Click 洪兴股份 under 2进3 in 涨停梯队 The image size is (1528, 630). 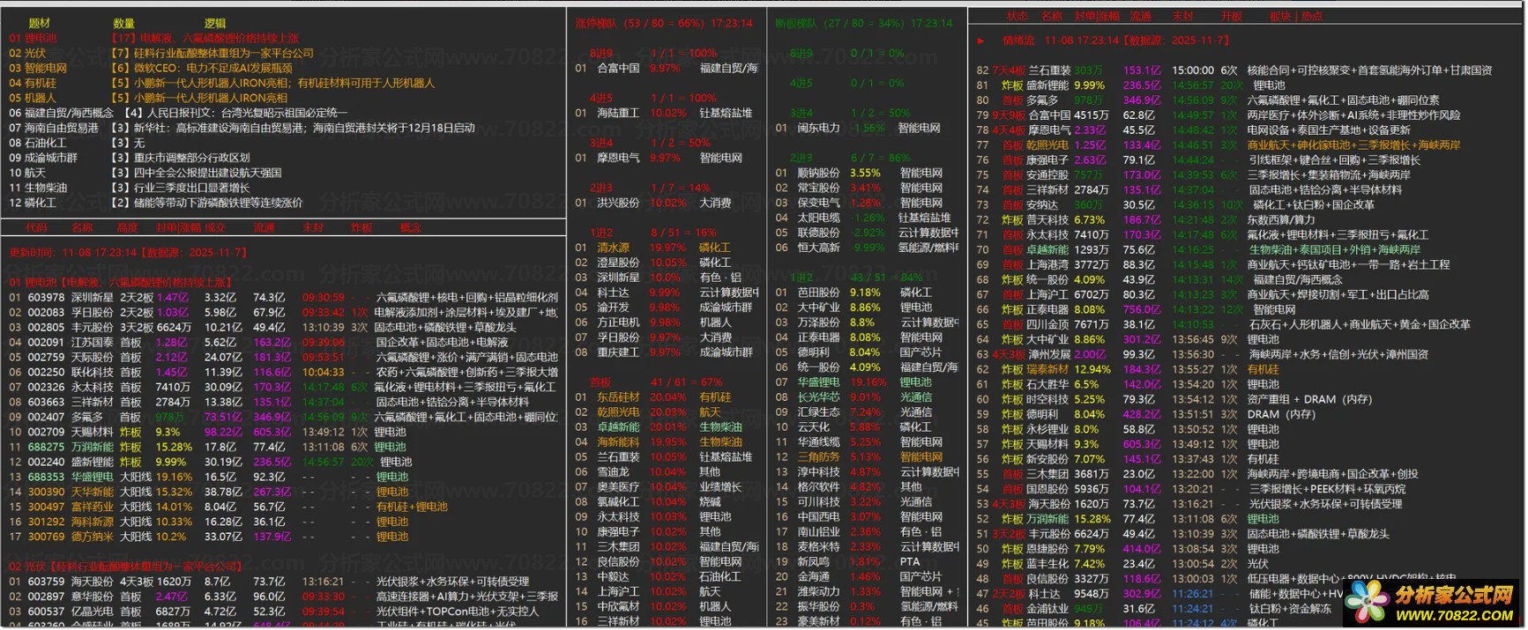pos(618,204)
